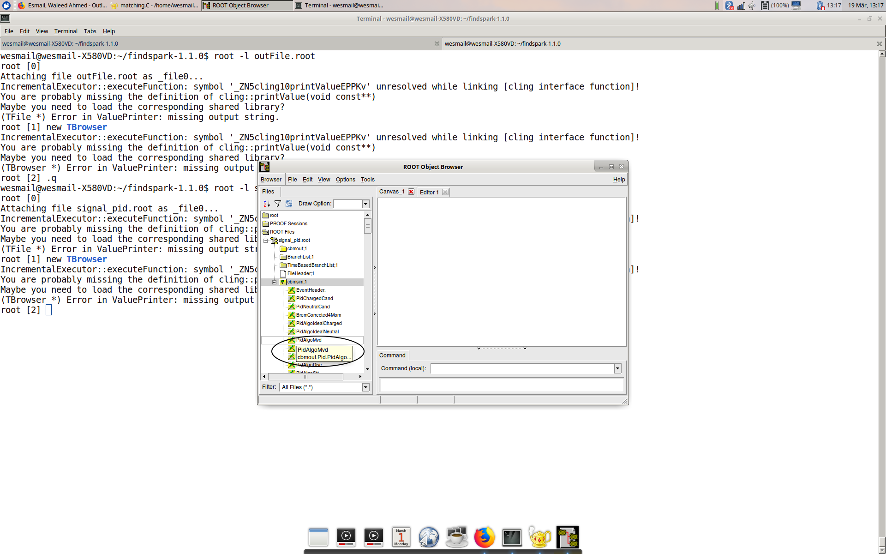This screenshot has width=886, height=554.
Task: Close the Canvas_1 tab with red X
Action: coord(411,192)
